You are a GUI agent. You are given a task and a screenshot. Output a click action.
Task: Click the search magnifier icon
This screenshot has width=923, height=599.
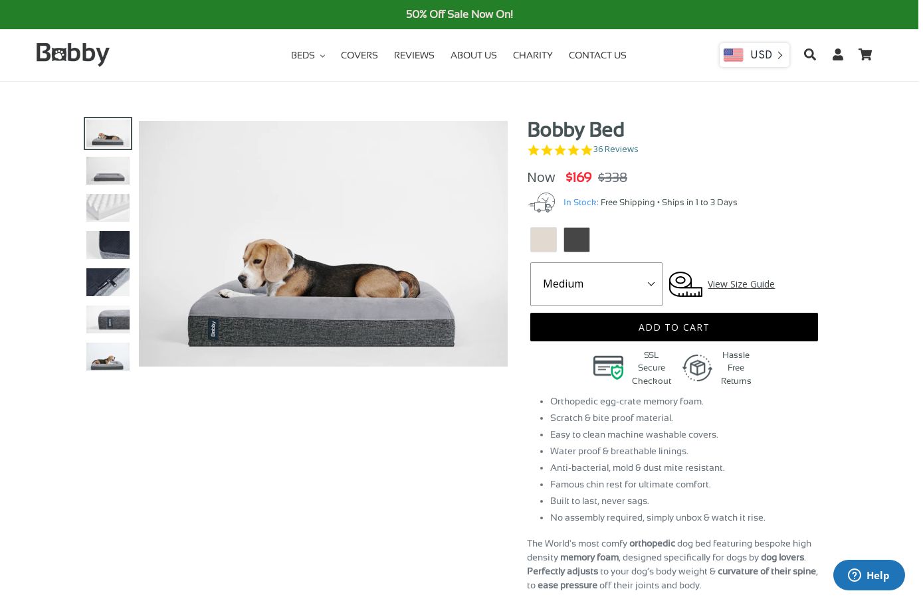pyautogui.click(x=809, y=54)
